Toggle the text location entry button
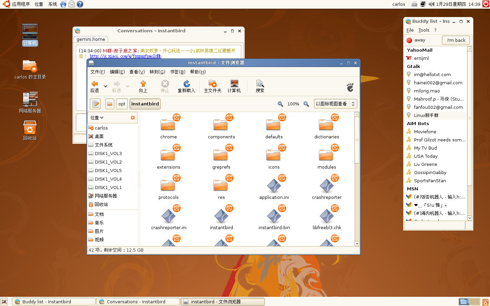This screenshot has height=306, width=490. click(x=95, y=104)
